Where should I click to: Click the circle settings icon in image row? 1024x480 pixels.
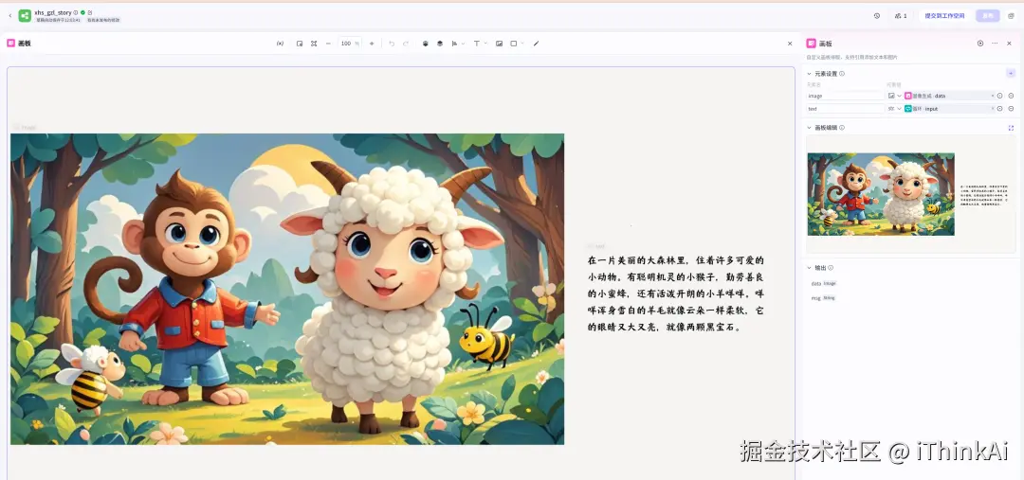(x=1000, y=96)
